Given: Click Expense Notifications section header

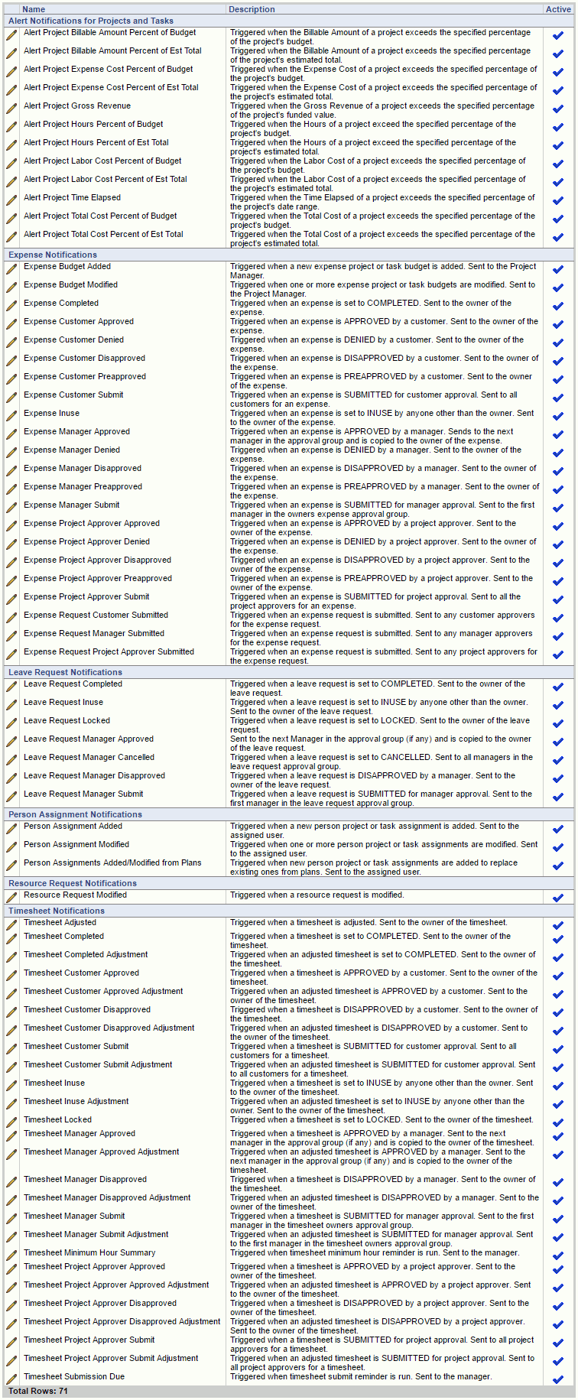Looking at the screenshot, I should tap(53, 255).
